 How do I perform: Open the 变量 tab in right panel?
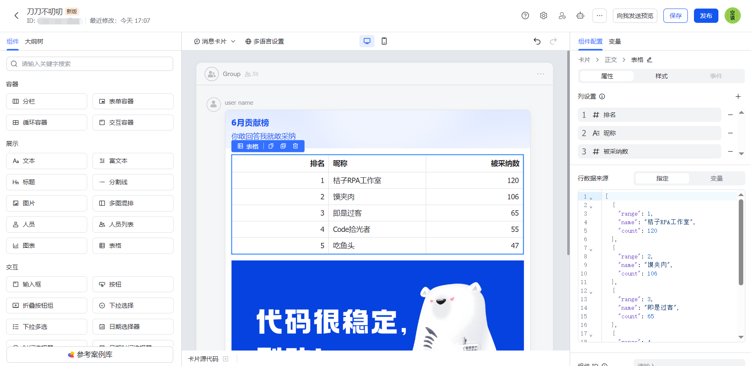[x=614, y=42]
